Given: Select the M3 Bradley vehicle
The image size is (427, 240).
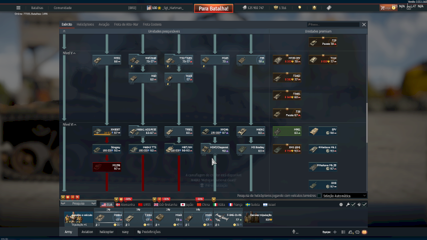Looking at the screenshot, I should point(251,149).
